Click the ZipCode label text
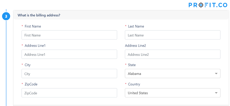The width and height of the screenshot is (230, 106). coord(31,84)
